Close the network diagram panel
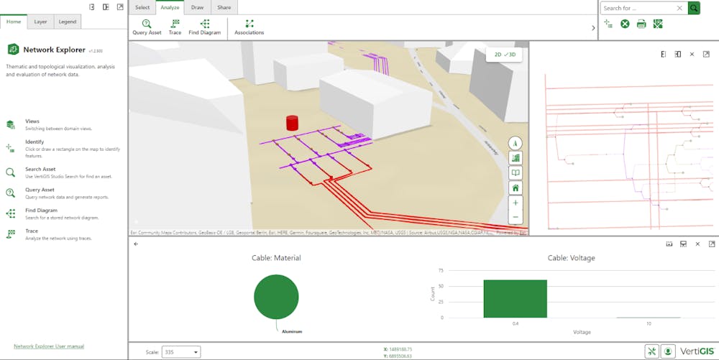Viewport: 719px width, 360px height. click(x=692, y=54)
